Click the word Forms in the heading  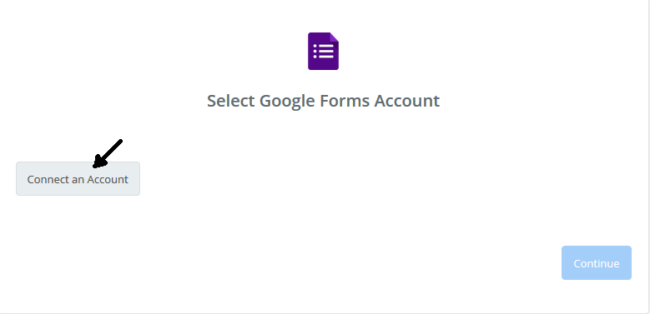pyautogui.click(x=344, y=101)
